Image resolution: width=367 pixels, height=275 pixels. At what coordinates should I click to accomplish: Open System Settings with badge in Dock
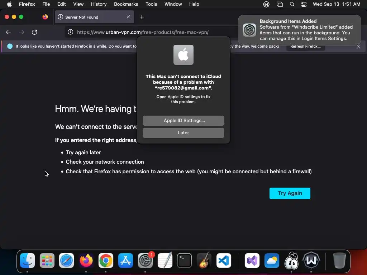coord(145,260)
